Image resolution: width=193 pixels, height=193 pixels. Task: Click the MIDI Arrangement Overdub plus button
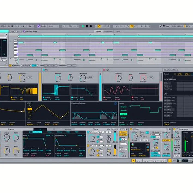tap(96, 26)
